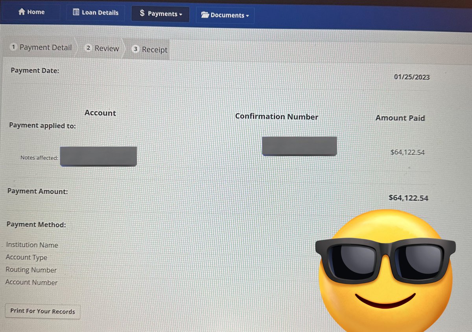Open the Payments dropdown menu
Viewport: 472px width, 332px height.
coord(160,14)
